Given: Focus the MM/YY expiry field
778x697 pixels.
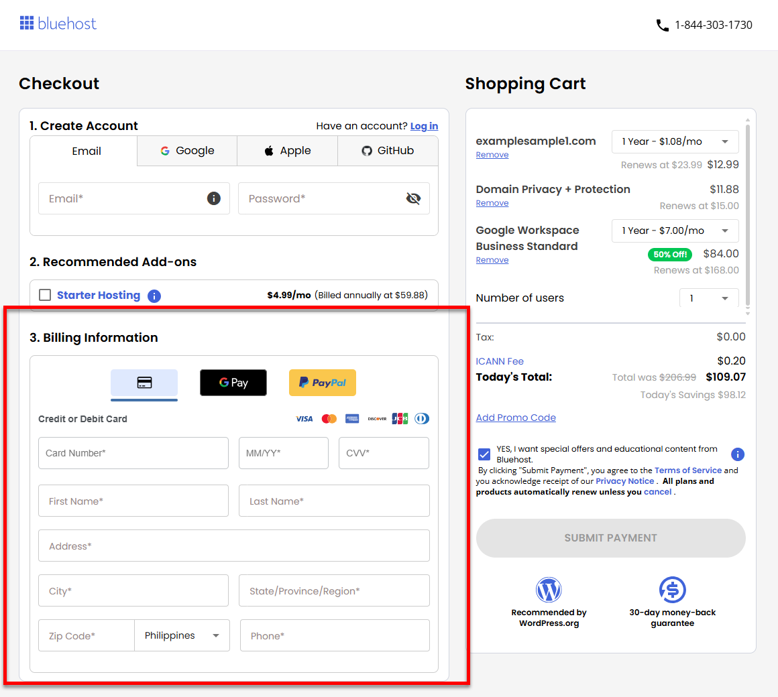Looking at the screenshot, I should pyautogui.click(x=284, y=453).
